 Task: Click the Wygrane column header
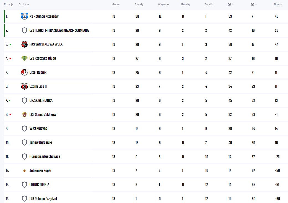coord(163,4)
